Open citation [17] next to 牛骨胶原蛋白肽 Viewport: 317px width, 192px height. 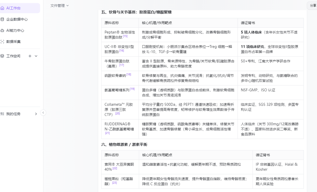[x=122, y=65]
